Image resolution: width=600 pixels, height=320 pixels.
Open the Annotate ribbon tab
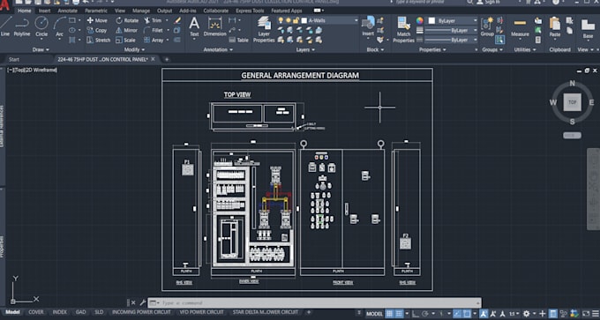pyautogui.click(x=67, y=11)
